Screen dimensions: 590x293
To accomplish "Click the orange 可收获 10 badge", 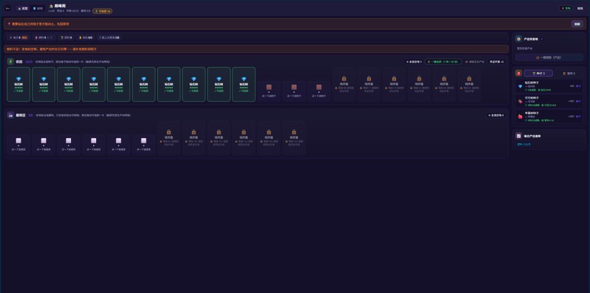I will tap(102, 11).
